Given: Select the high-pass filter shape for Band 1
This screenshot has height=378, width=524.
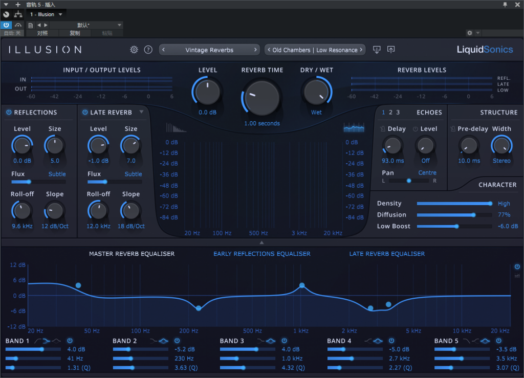Looking at the screenshot, I should point(38,341).
